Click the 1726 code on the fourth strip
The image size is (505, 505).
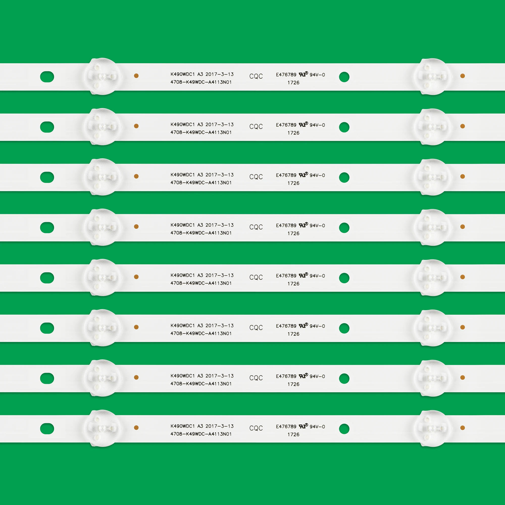[293, 233]
